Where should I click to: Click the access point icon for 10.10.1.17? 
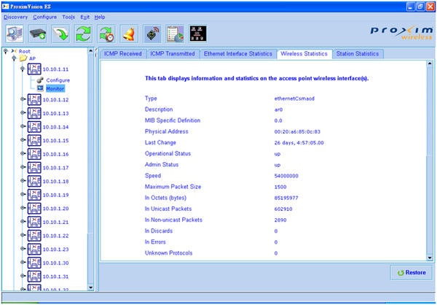[34, 168]
